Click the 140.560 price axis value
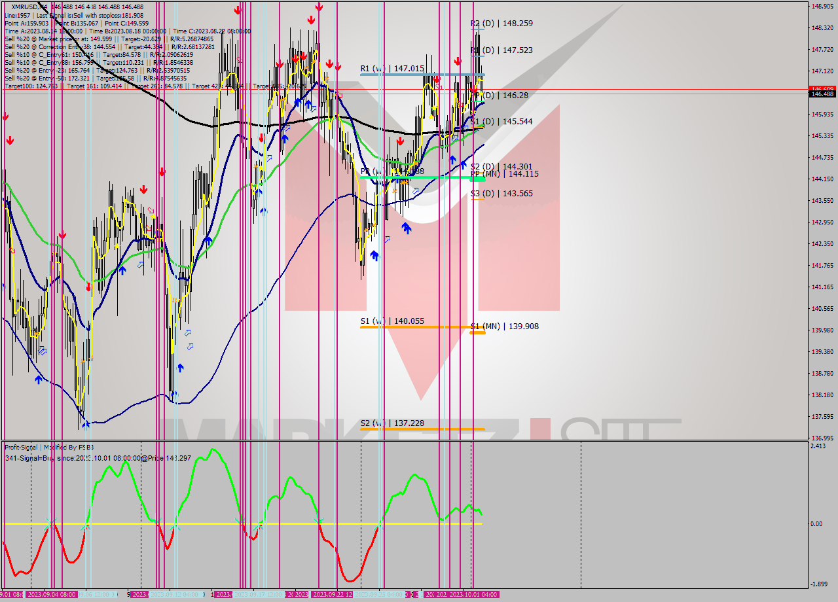The height and width of the screenshot is (602, 838). coord(822,308)
